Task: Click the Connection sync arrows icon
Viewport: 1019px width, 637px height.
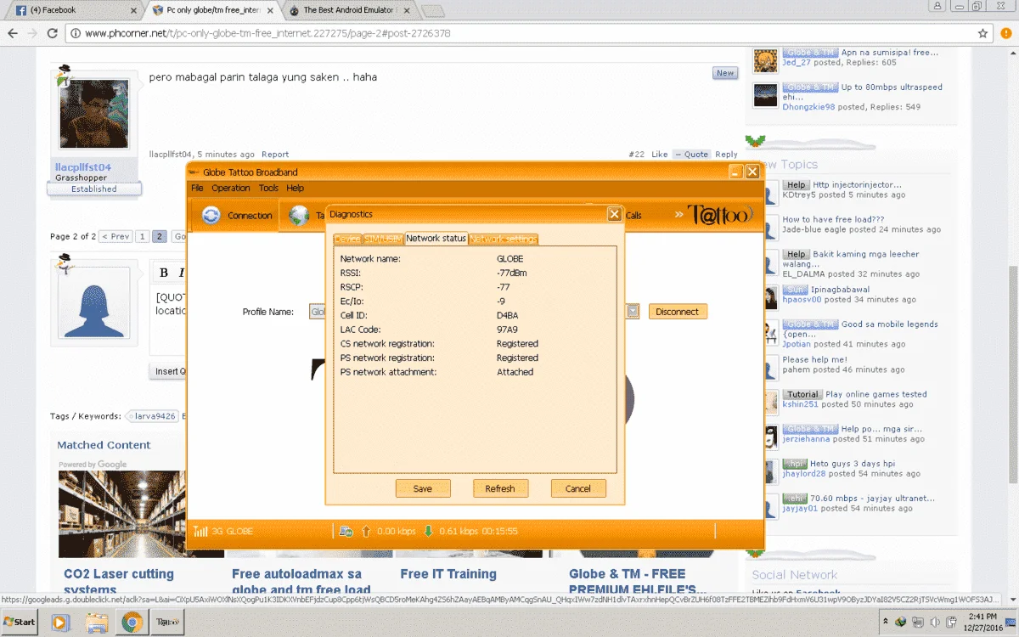Action: click(x=211, y=216)
